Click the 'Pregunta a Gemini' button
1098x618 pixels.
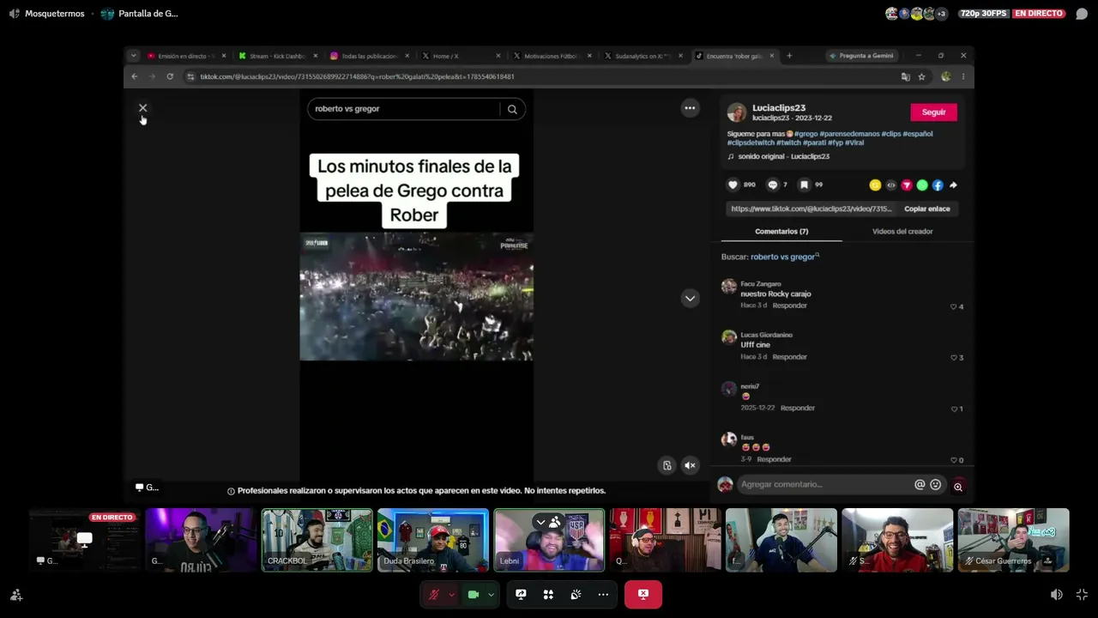861,56
